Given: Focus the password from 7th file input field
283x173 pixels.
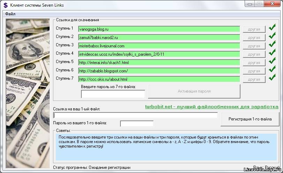Looking at the screenshot, I should coord(113,94).
